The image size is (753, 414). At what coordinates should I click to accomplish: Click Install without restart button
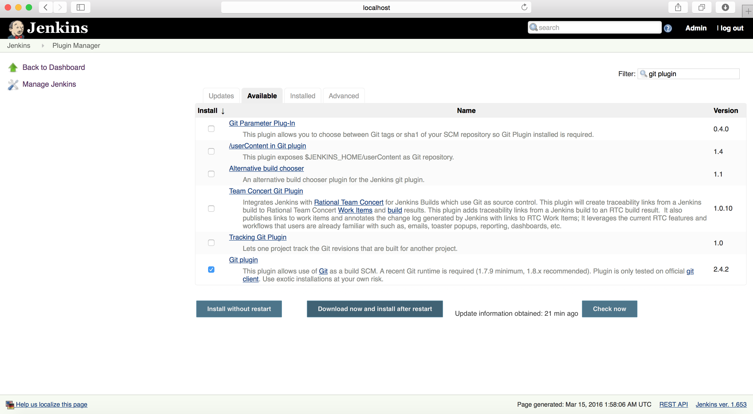pyautogui.click(x=239, y=309)
